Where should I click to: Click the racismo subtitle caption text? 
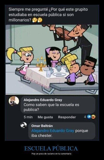click(51, 154)
